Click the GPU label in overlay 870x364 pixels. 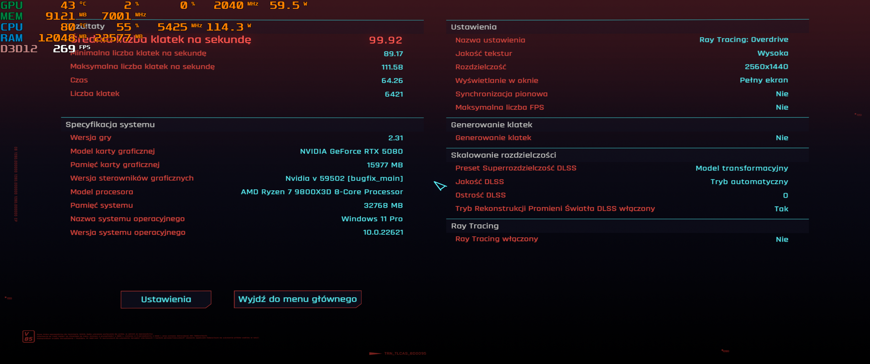tap(11, 5)
